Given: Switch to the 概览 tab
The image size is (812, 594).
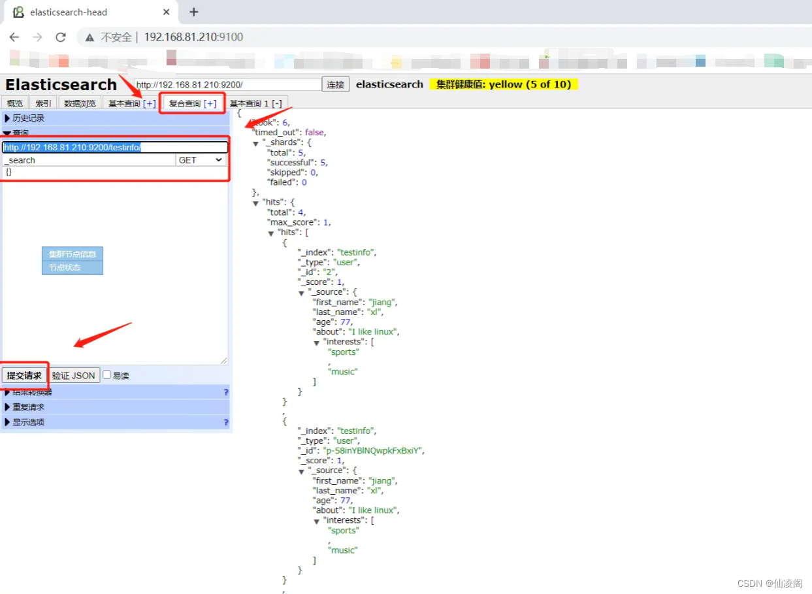Looking at the screenshot, I should pos(14,103).
